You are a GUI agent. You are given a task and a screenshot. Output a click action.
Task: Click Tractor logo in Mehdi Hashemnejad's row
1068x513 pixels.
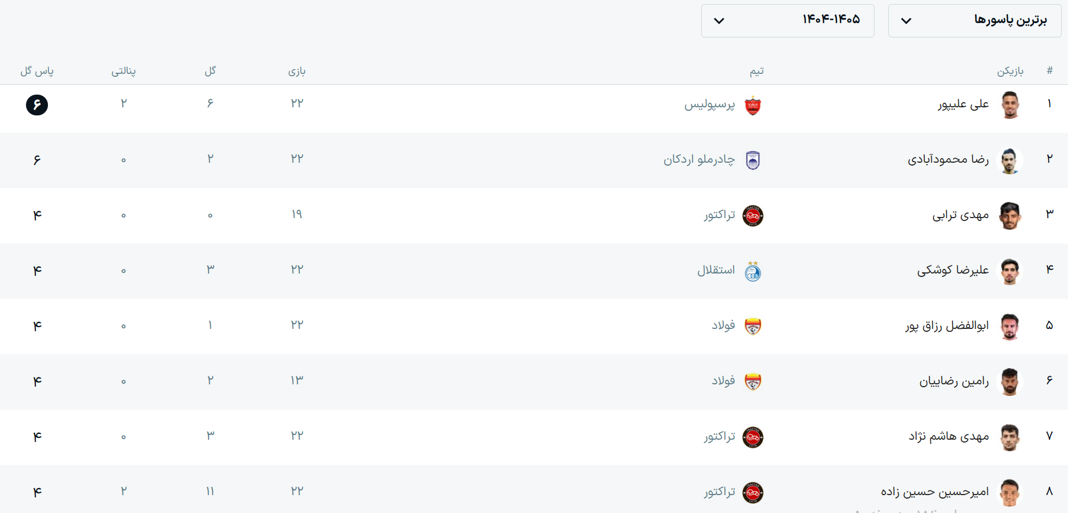(x=753, y=437)
